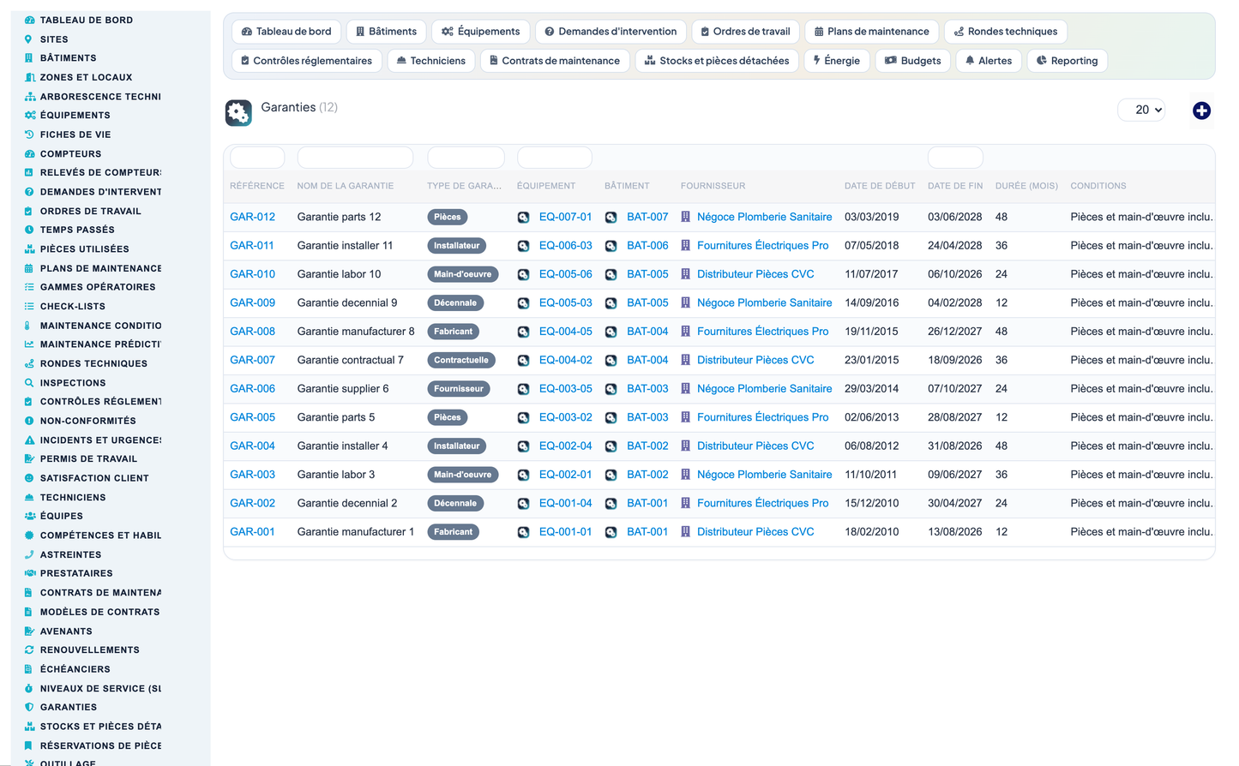Click the blue plus add-warranty icon
The image size is (1239, 766).
pyautogui.click(x=1201, y=111)
